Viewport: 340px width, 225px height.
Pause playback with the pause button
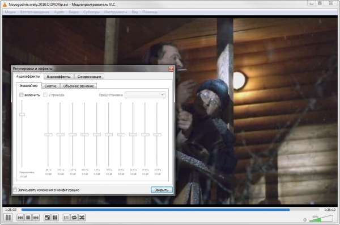tap(8, 218)
